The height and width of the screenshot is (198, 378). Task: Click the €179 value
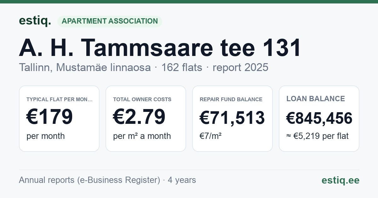click(49, 117)
